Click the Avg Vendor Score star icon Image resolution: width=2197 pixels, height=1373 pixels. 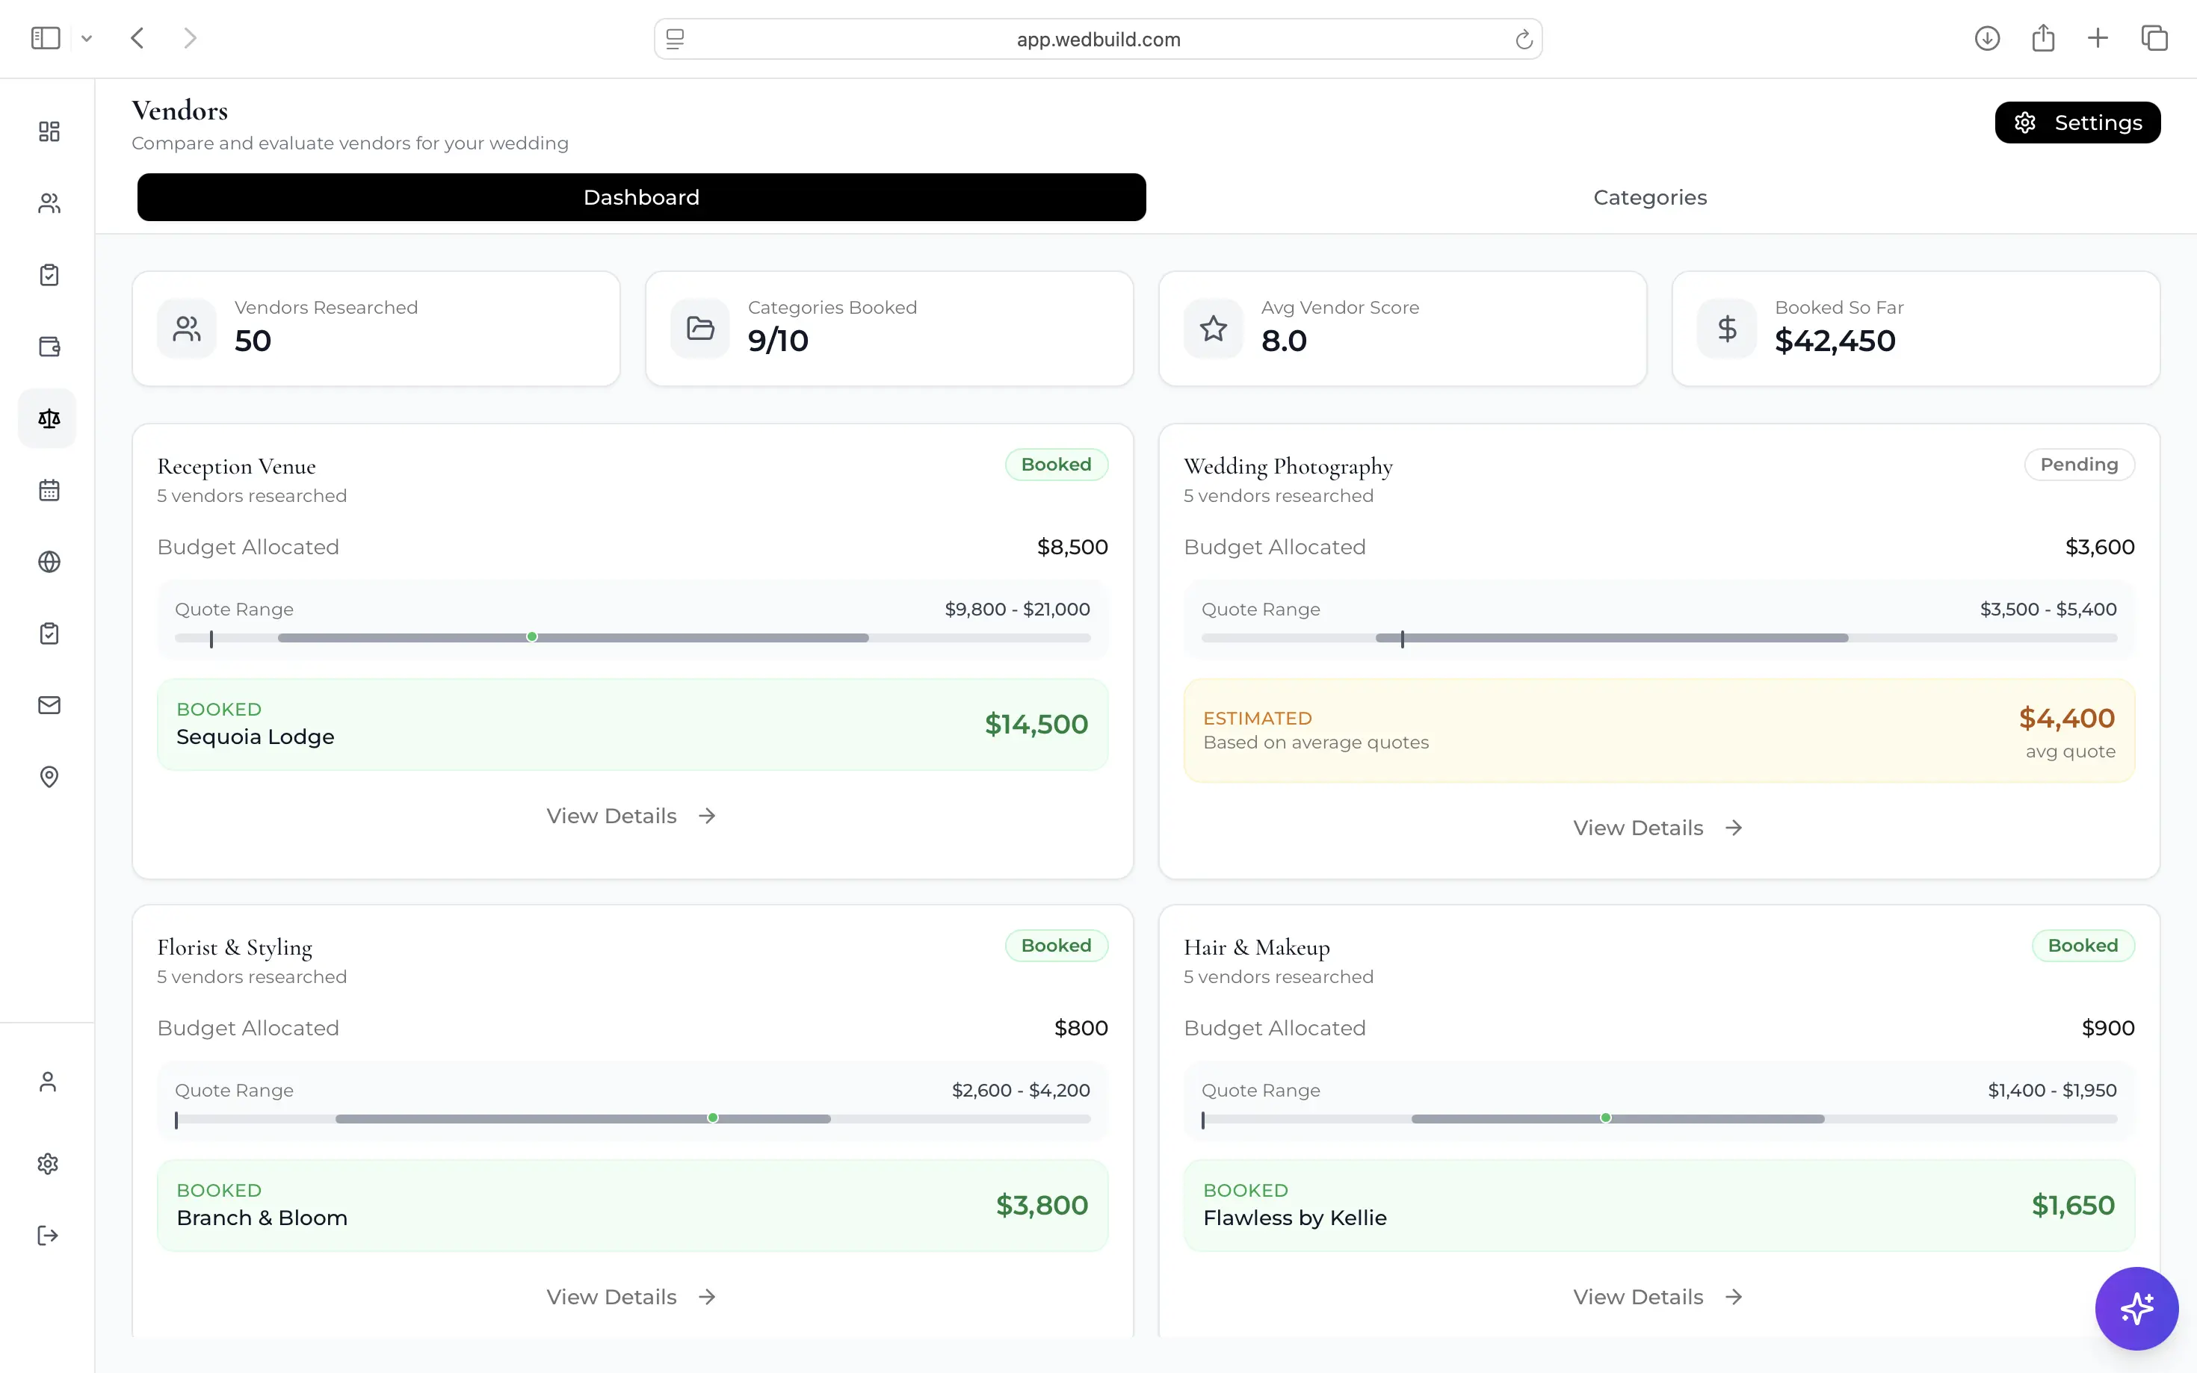(x=1214, y=329)
